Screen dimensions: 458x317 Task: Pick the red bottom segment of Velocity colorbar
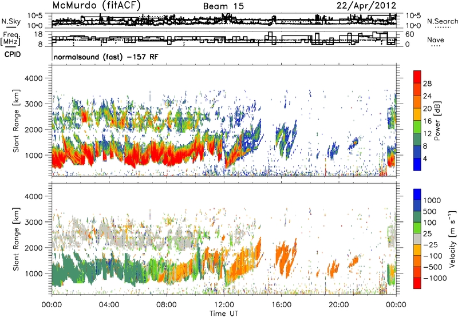point(417,283)
